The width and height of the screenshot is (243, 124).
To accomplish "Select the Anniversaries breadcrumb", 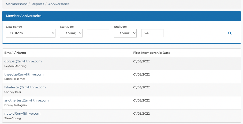I will click(59, 4).
